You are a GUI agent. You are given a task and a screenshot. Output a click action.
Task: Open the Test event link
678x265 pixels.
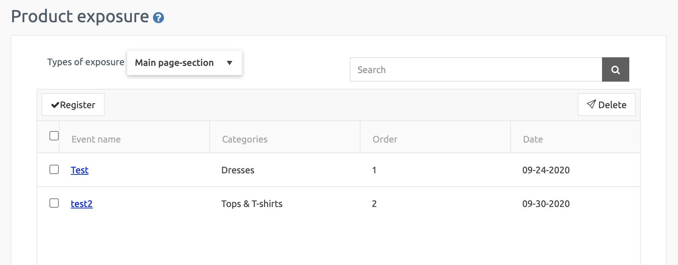[x=80, y=170]
